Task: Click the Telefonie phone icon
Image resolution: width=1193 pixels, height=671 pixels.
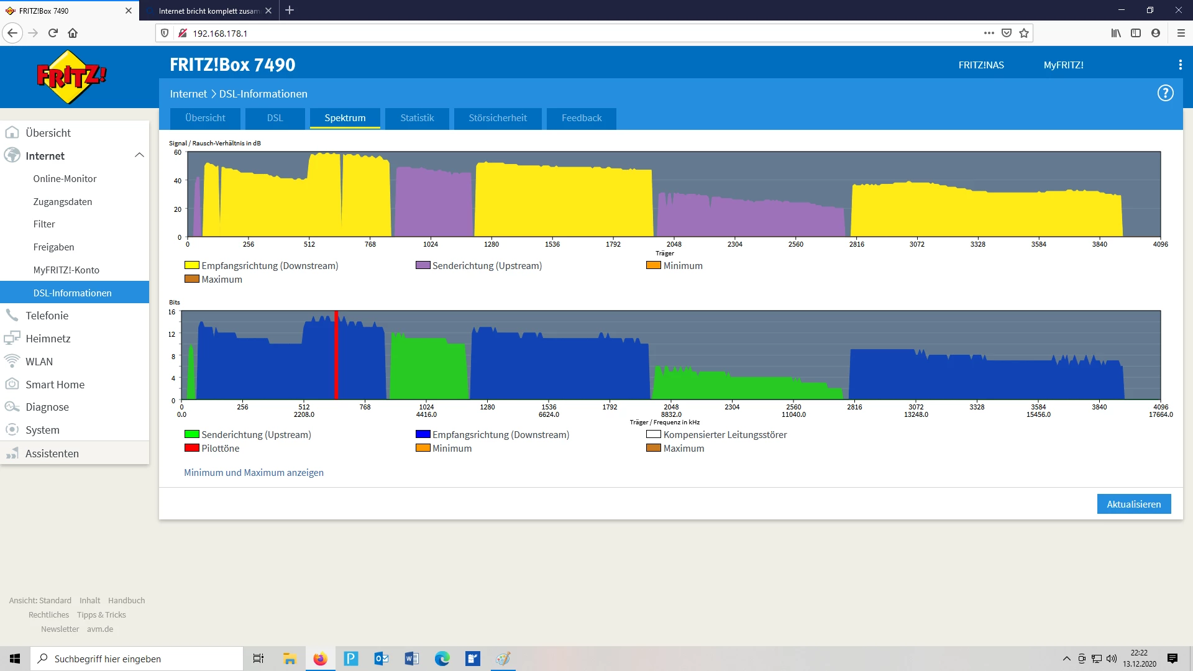Action: pyautogui.click(x=12, y=315)
